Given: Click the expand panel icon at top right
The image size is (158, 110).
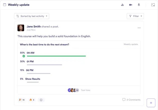Looking at the screenshot, I should [153, 5].
